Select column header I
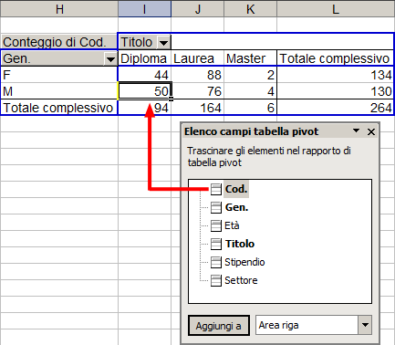 (144, 9)
